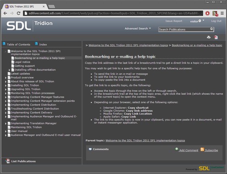Open the Parent topic Welcome link
The image size is (227, 174).
pos(145,141)
